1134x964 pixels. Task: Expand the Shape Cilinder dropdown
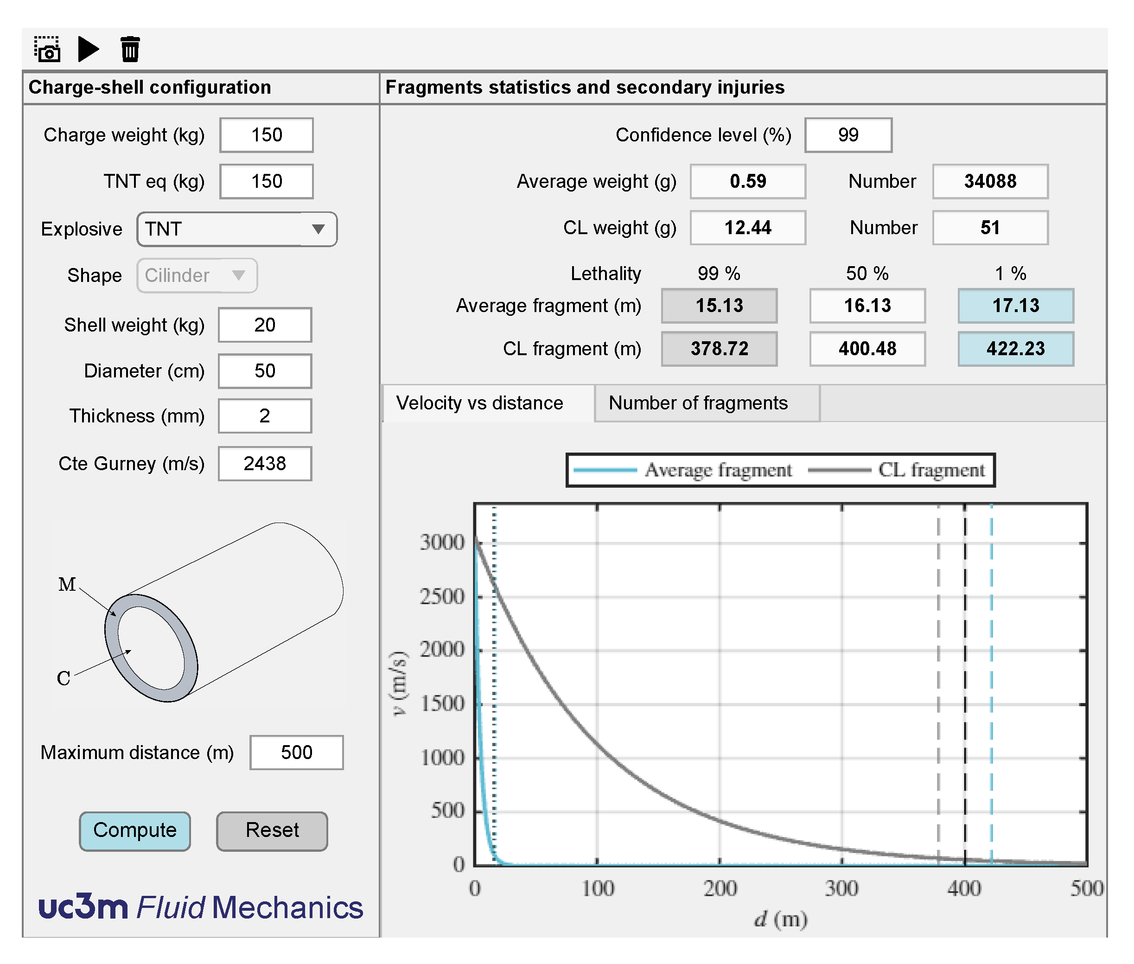click(196, 275)
